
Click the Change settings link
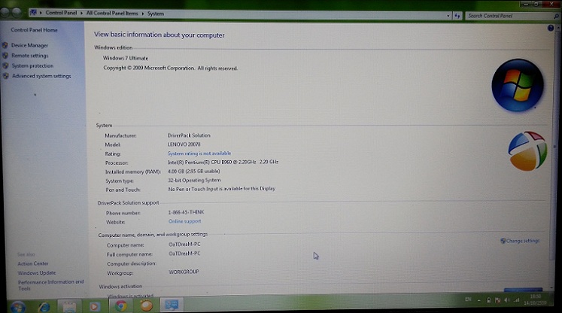click(x=523, y=241)
